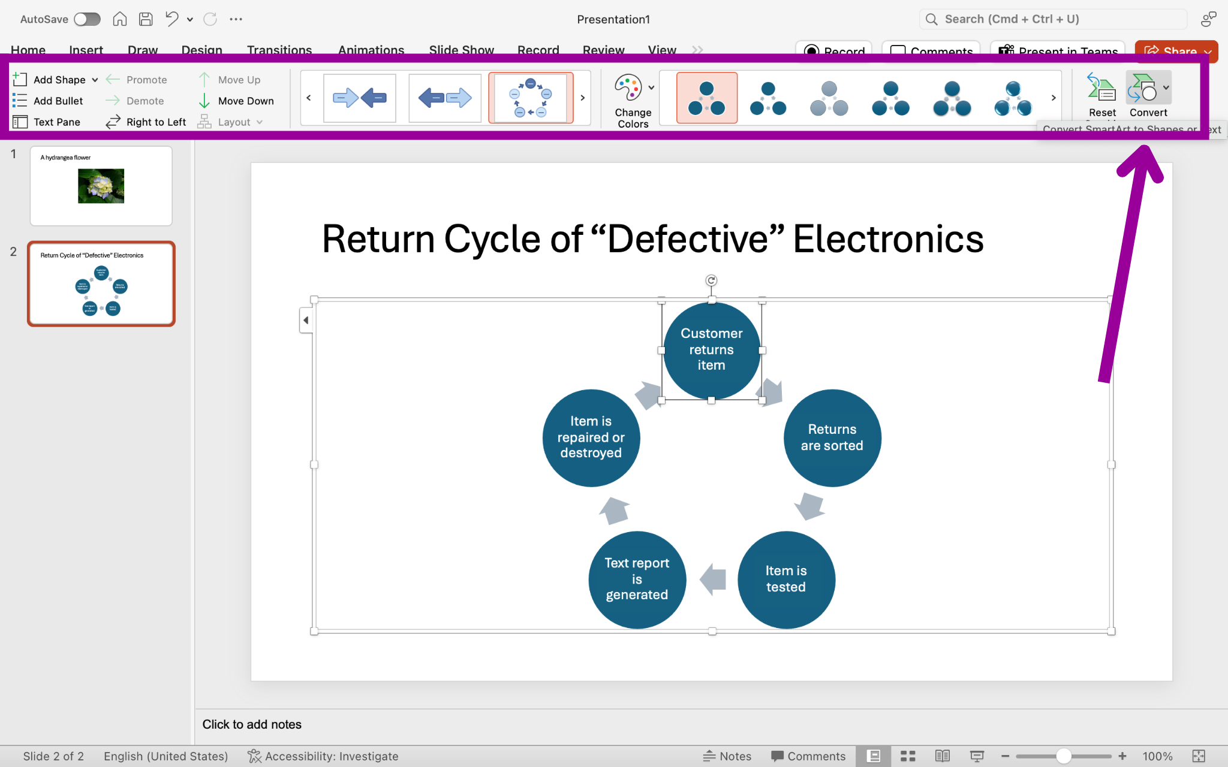Expand the Undo history dropdown arrow
Screen dimensions: 1228x767
coord(190,19)
